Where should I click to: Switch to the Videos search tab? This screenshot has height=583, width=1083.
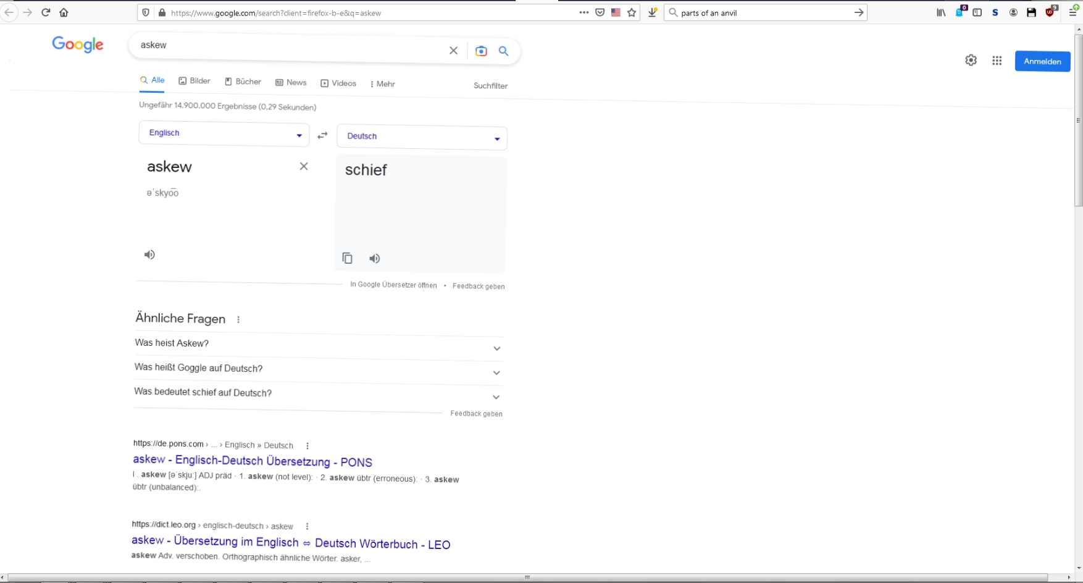pos(338,83)
